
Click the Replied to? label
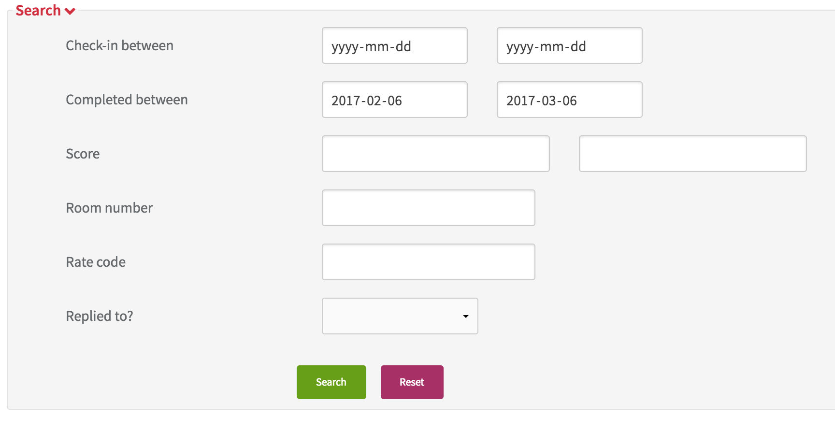[x=100, y=316]
